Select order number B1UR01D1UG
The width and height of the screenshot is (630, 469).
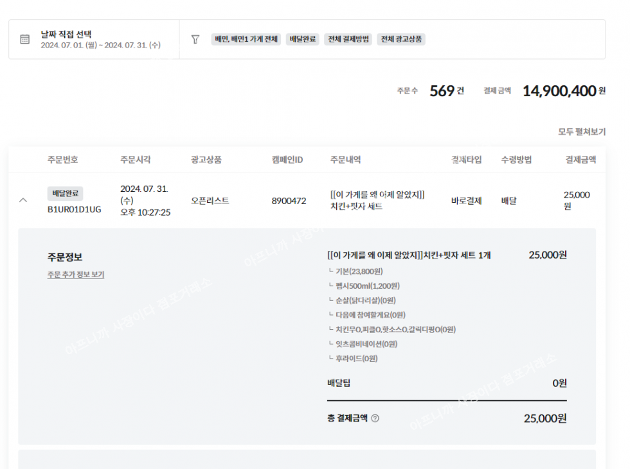[74, 209]
